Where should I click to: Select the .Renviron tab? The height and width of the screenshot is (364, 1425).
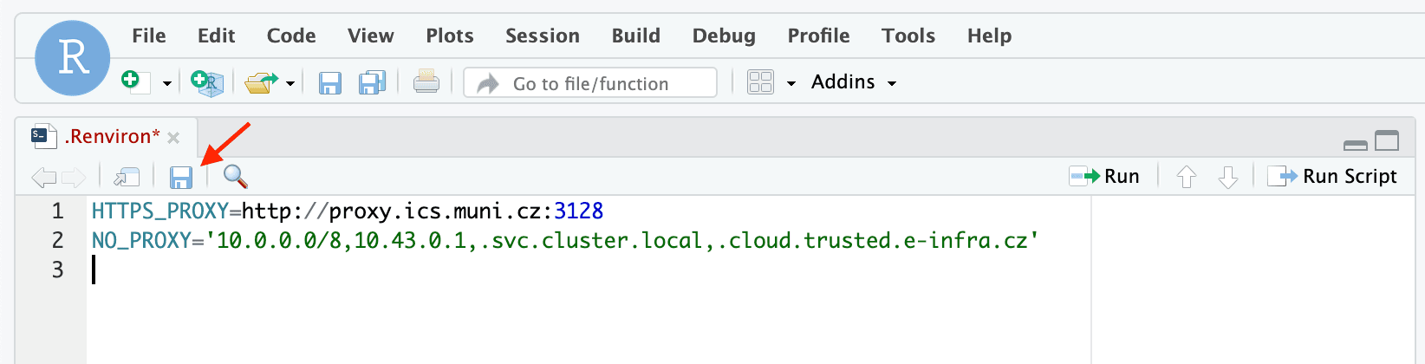[x=111, y=137]
